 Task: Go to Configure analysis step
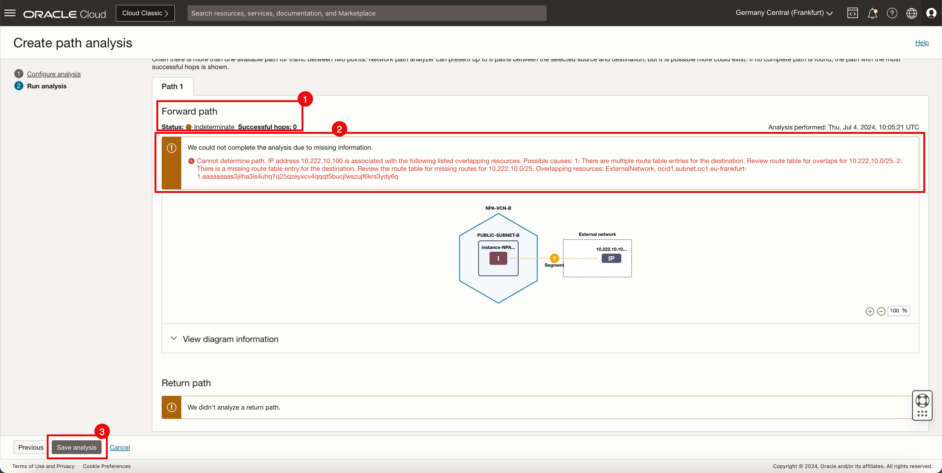(53, 74)
